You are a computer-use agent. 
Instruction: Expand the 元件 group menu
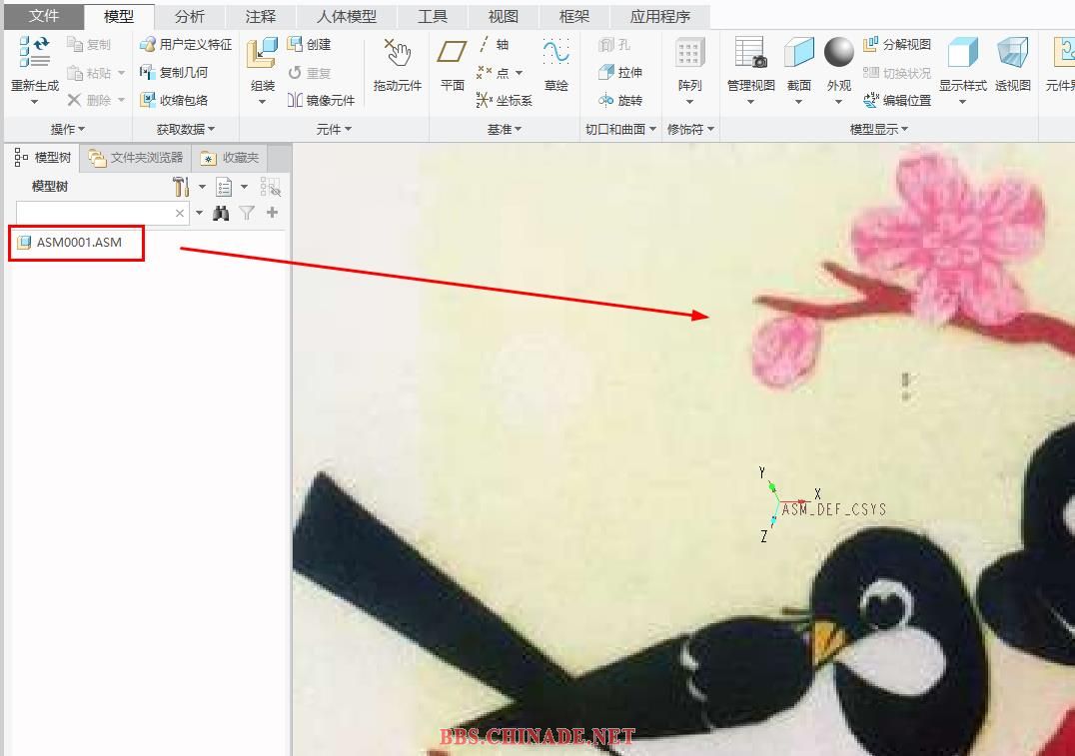pos(334,129)
